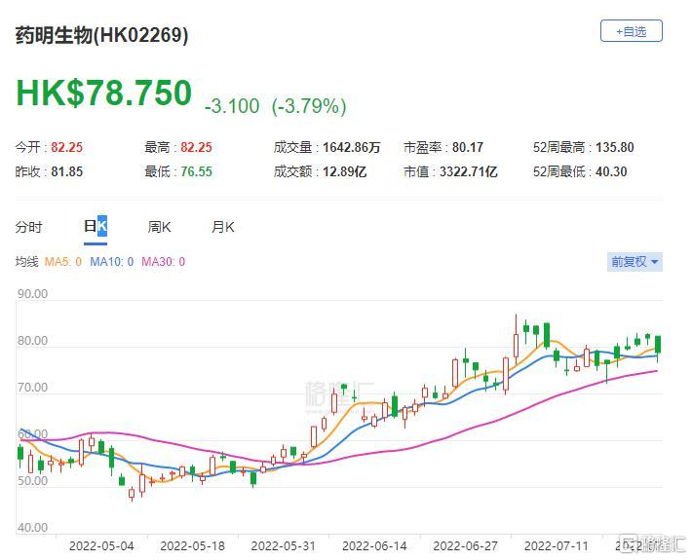The height and width of the screenshot is (560, 692).
Task: Click y-axis label 40.00
Action: coord(32,527)
